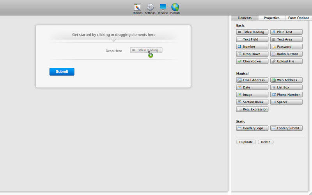Click the Basic section heading
Screen dimensions: 312x195
240,25
